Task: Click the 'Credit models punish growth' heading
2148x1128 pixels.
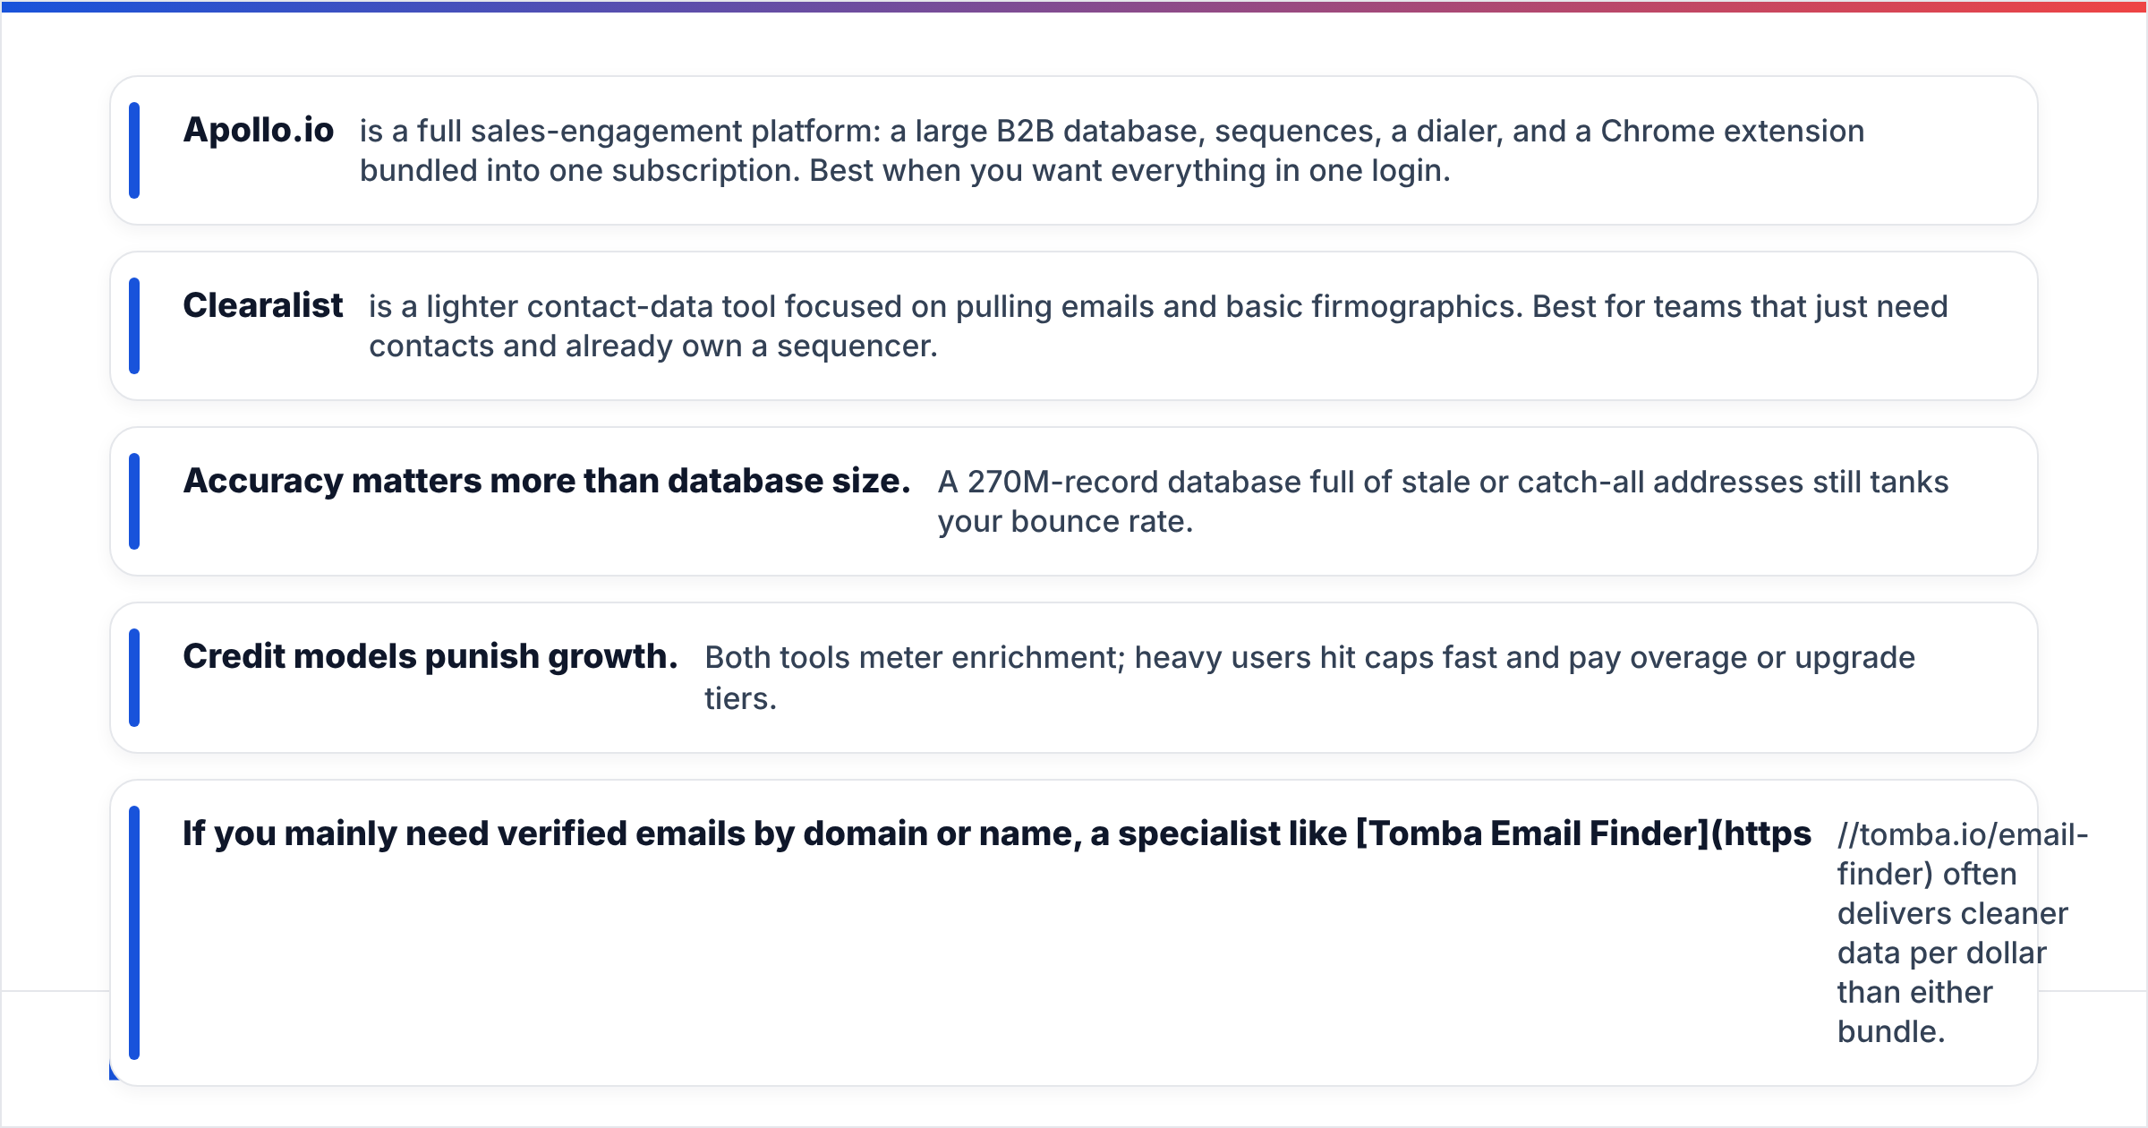Action: pyautogui.click(x=430, y=656)
